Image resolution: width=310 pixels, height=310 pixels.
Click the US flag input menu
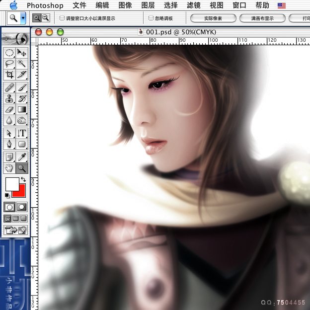point(282,5)
